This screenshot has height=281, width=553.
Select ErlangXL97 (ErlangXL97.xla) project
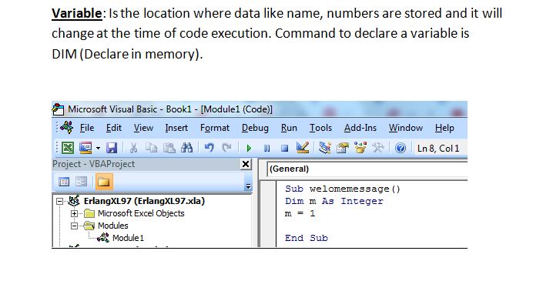click(144, 201)
